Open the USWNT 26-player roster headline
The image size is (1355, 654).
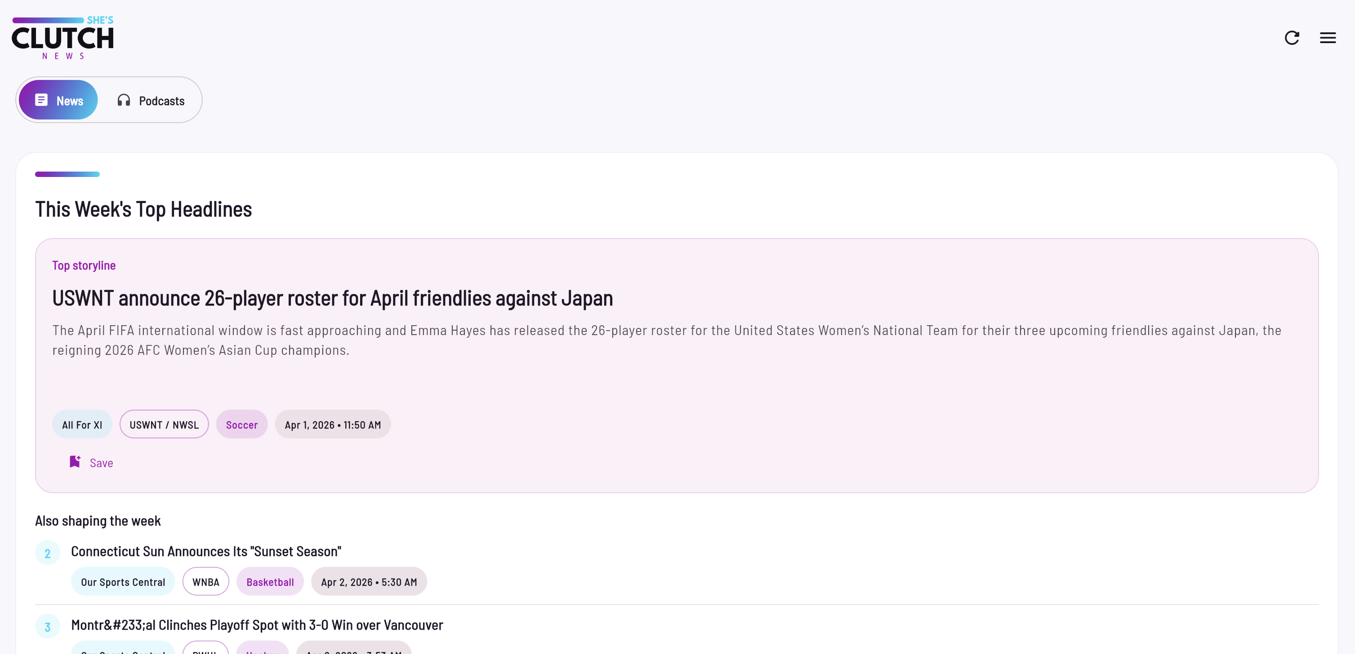[332, 298]
